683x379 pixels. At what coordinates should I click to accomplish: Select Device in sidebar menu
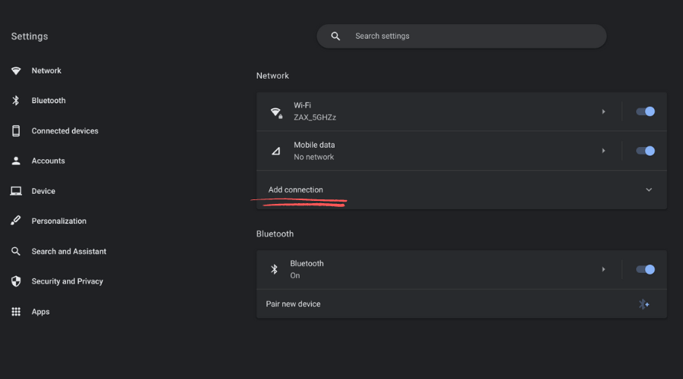pos(43,191)
